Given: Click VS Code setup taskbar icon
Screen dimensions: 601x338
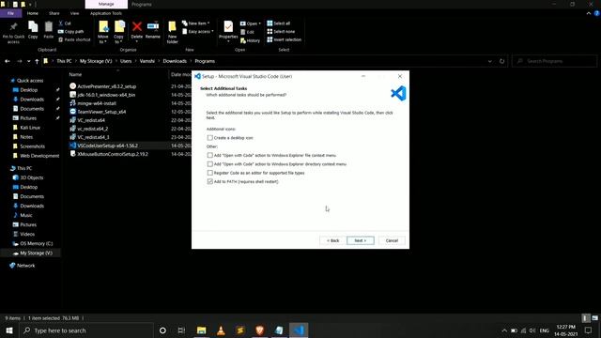Looking at the screenshot, I should tap(299, 330).
